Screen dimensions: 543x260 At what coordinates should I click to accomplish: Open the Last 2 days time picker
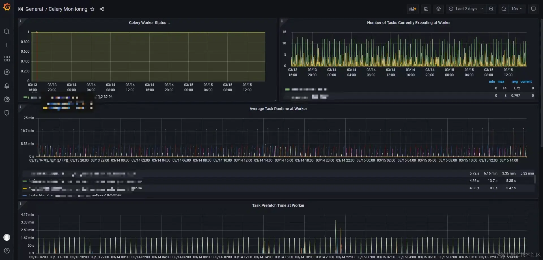(466, 9)
